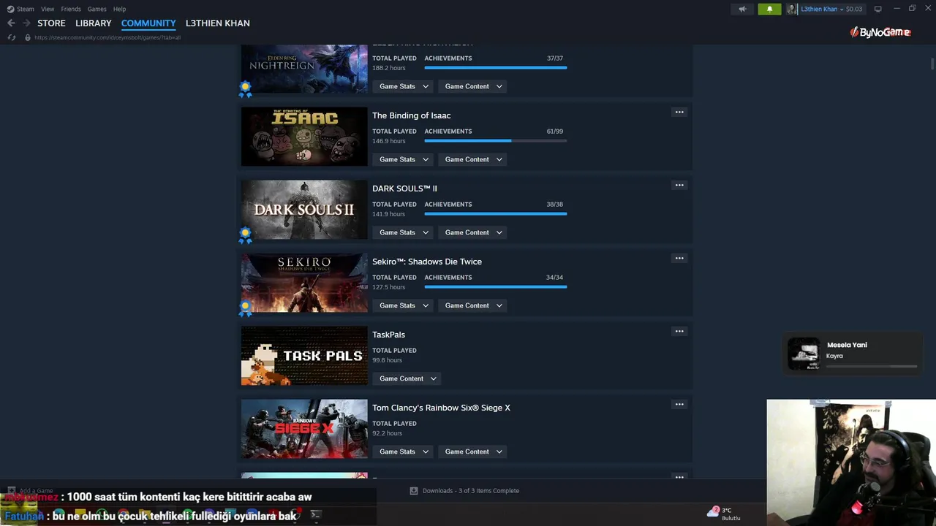Click the 61/99 achievements count

[554, 131]
